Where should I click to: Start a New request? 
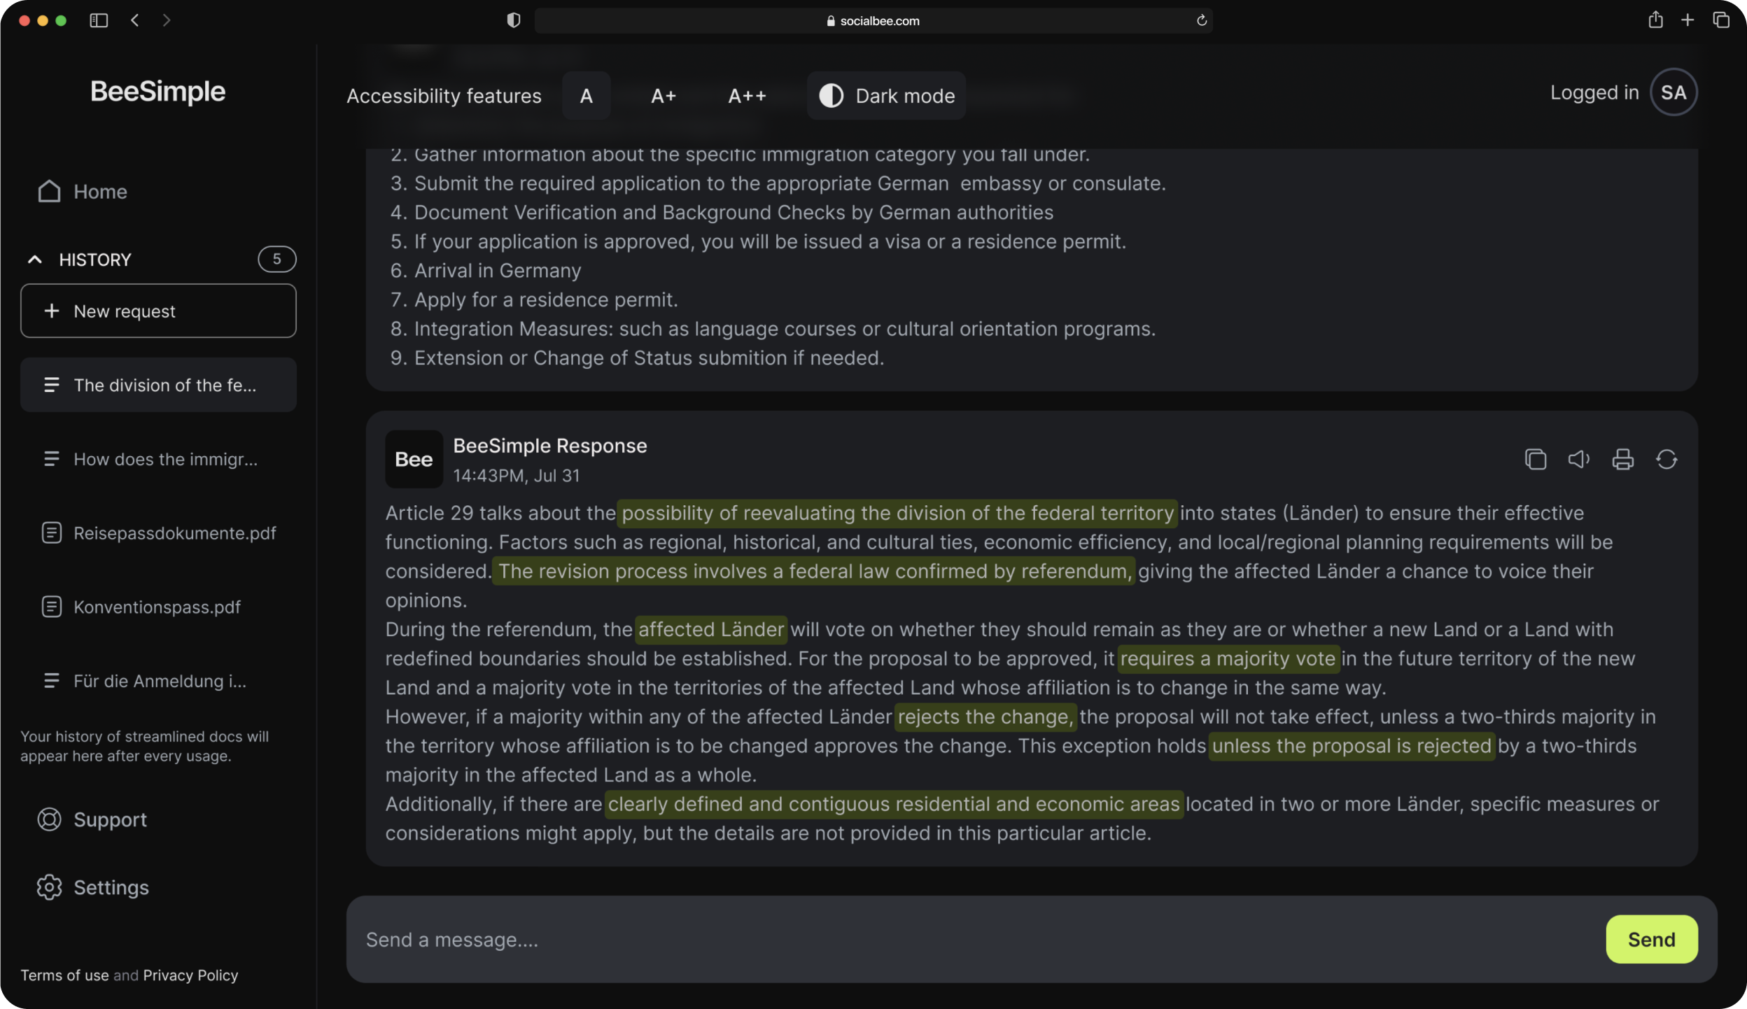point(158,311)
